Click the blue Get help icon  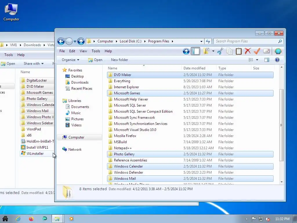point(277,60)
